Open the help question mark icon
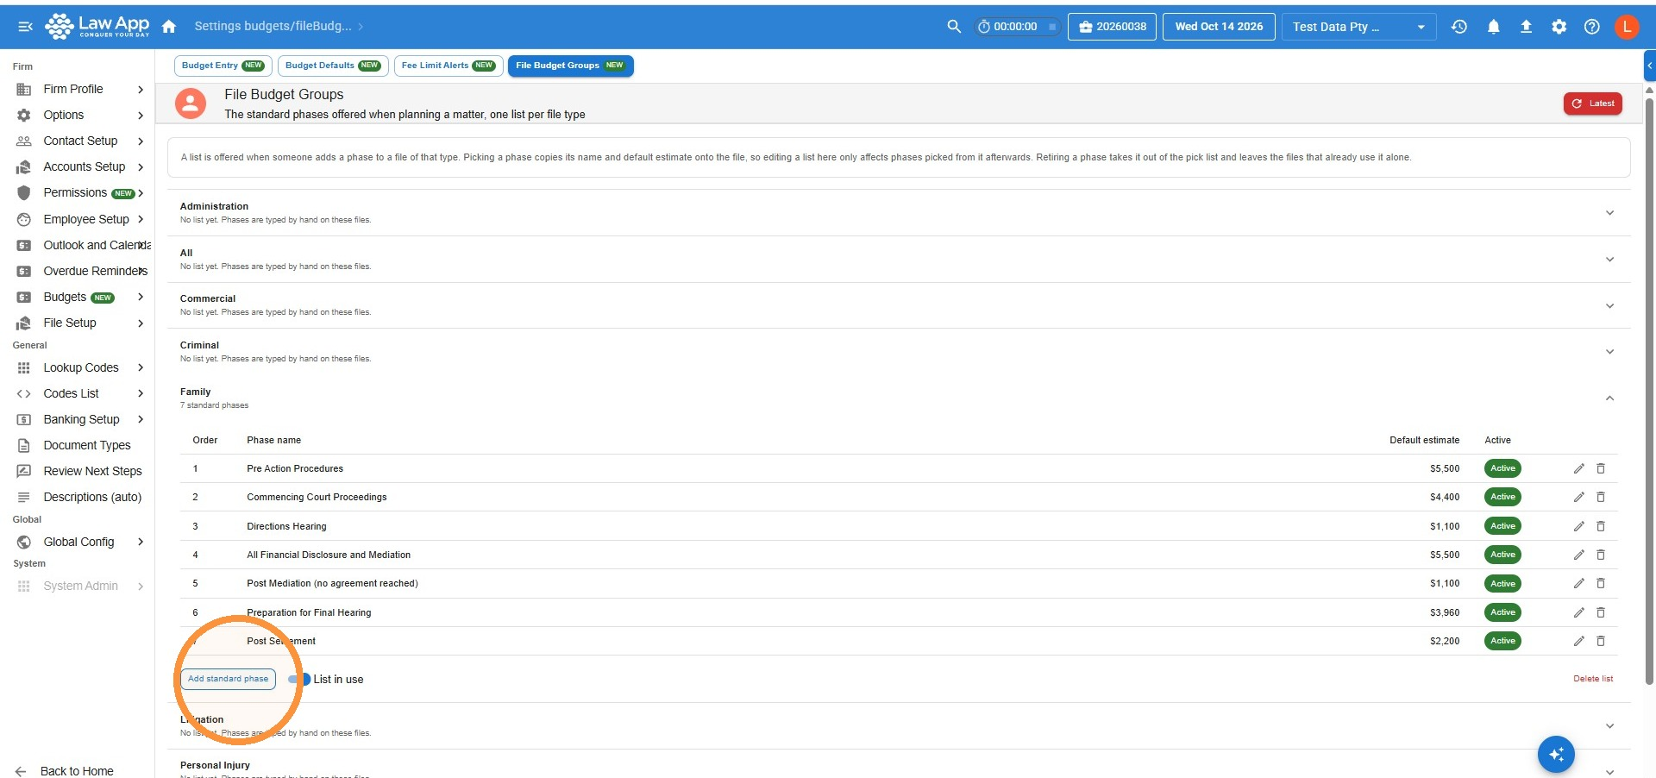Viewport: 1656px width, 778px height. point(1592,27)
